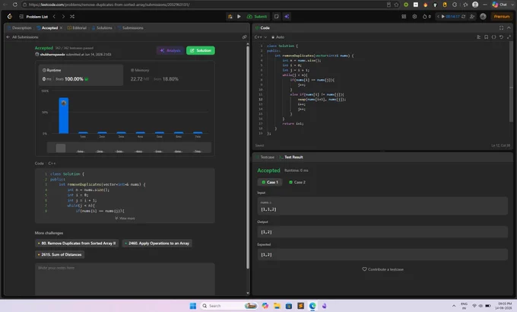
Task: Open the Analysis button
Action: 170,50
